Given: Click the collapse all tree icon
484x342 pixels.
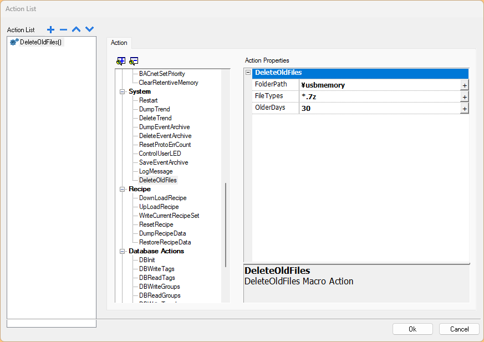Looking at the screenshot, I should coord(134,61).
